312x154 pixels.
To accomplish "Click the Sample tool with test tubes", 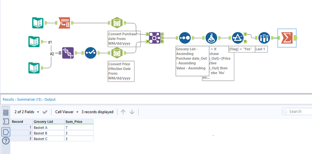I will [264, 38].
